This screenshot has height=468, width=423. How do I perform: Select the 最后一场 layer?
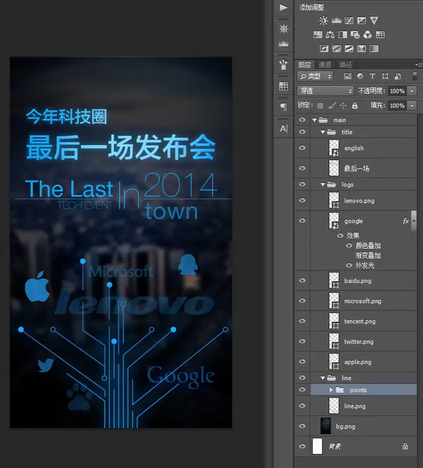[363, 168]
